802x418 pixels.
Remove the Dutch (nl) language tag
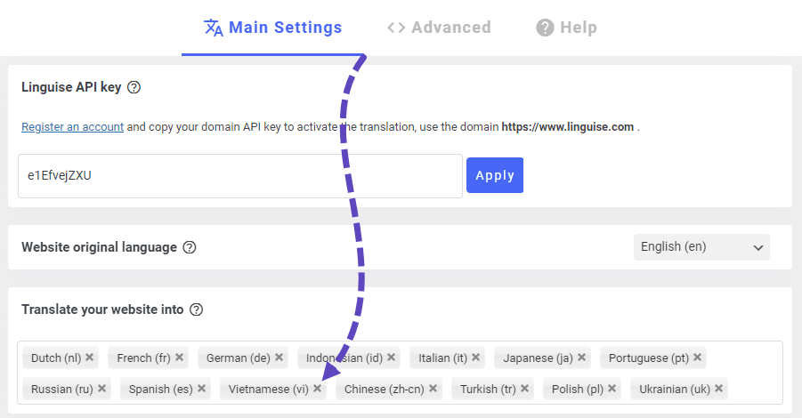[90, 358]
